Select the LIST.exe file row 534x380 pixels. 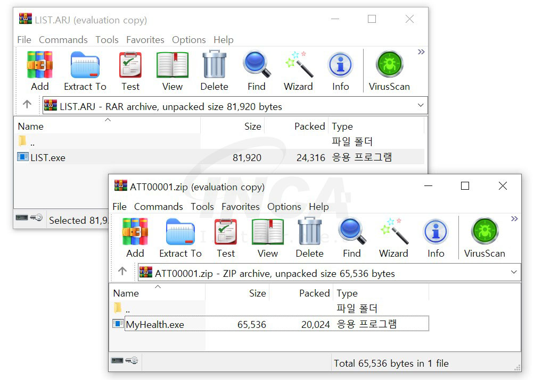click(x=220, y=157)
